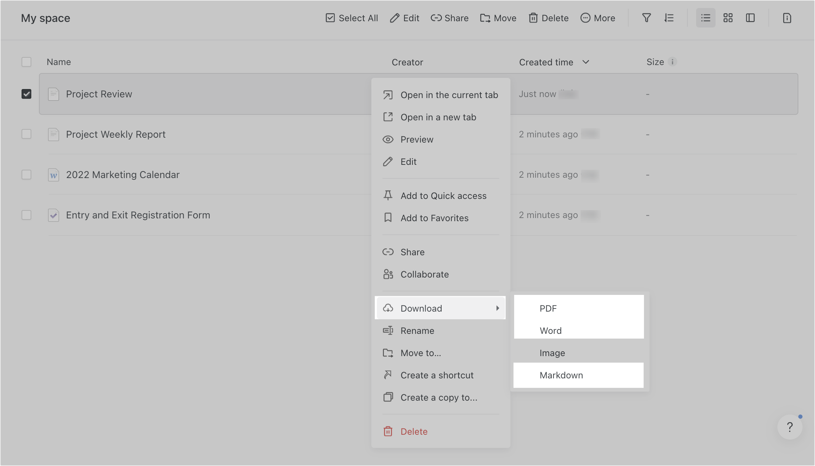Open the 2022 Marketing Calendar document
The image size is (815, 466).
(x=122, y=175)
